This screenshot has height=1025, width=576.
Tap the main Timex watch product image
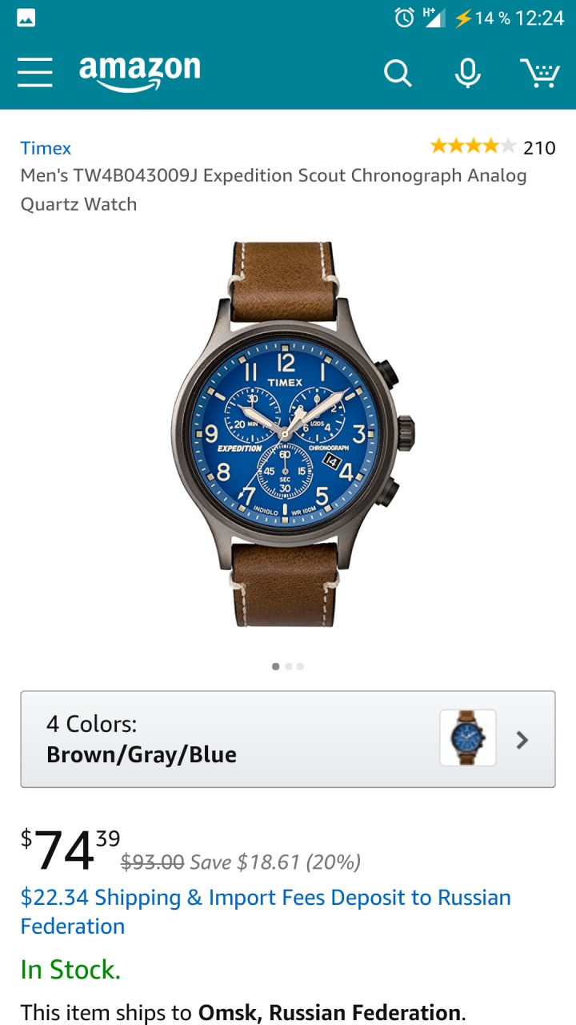[294, 434]
